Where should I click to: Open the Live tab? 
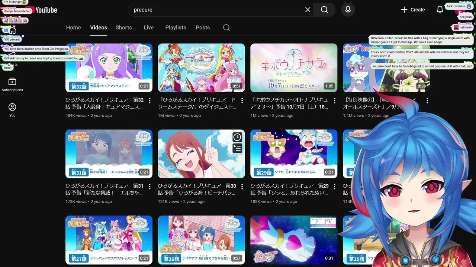[149, 27]
